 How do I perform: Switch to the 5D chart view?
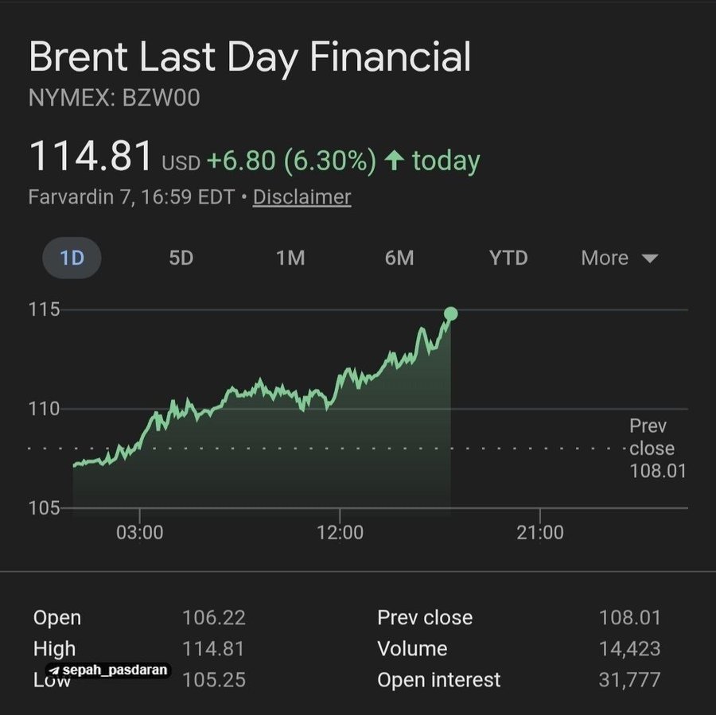coord(180,258)
